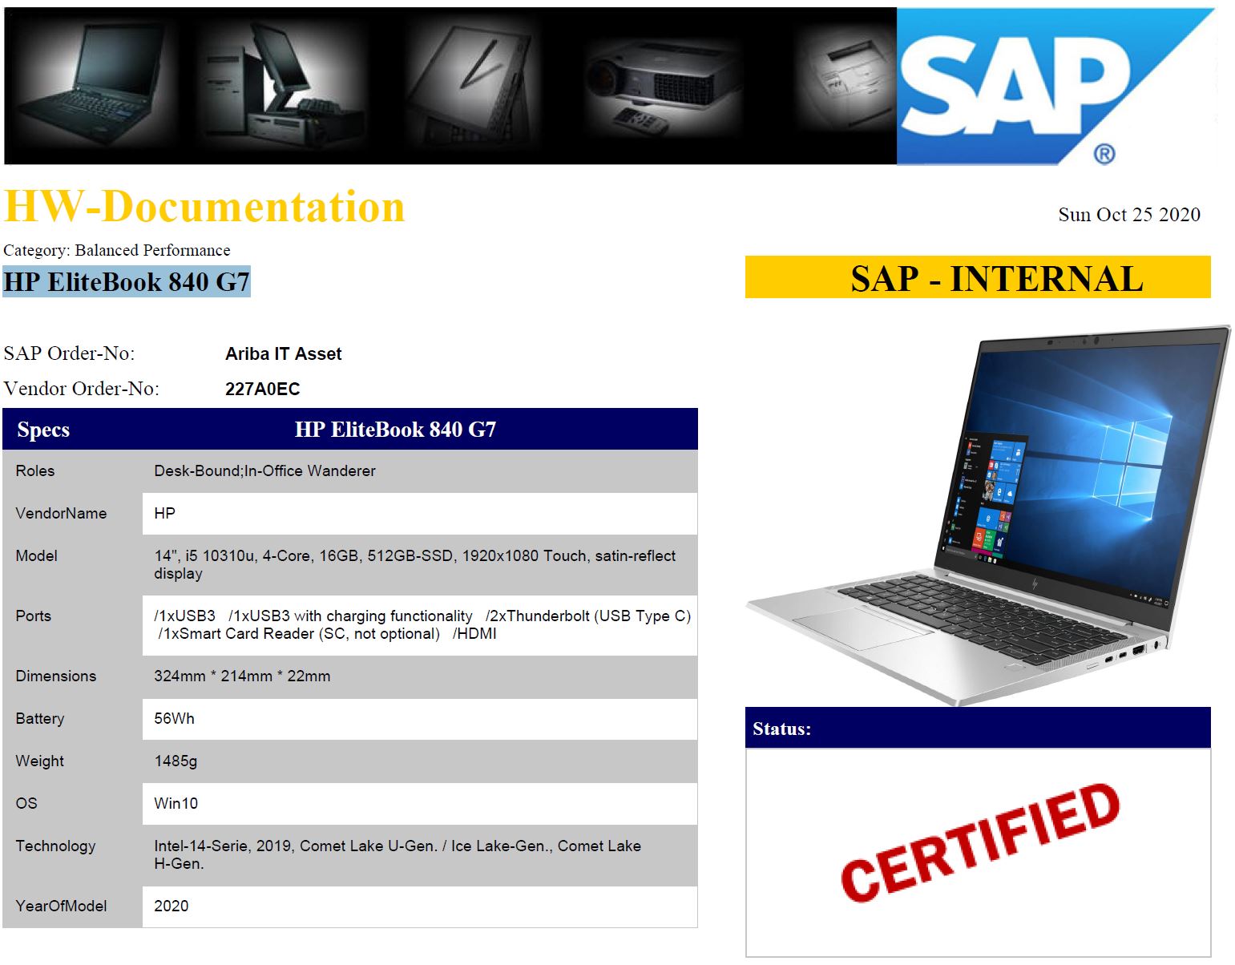The image size is (1235, 965).
Task: Click the SAP Order-No label
Action: pos(69,353)
